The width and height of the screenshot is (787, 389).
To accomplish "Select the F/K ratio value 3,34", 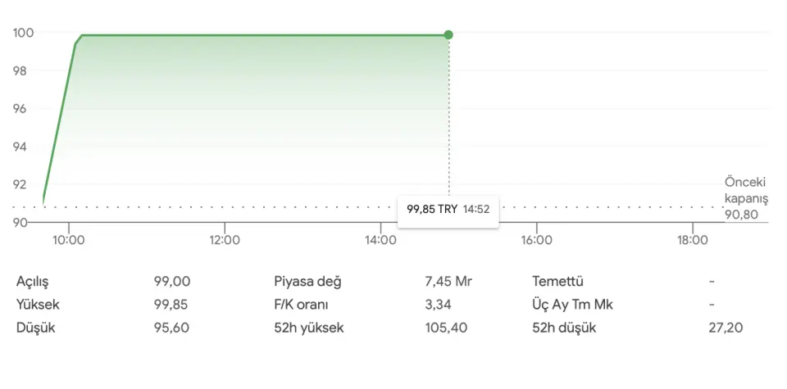I will pos(438,305).
